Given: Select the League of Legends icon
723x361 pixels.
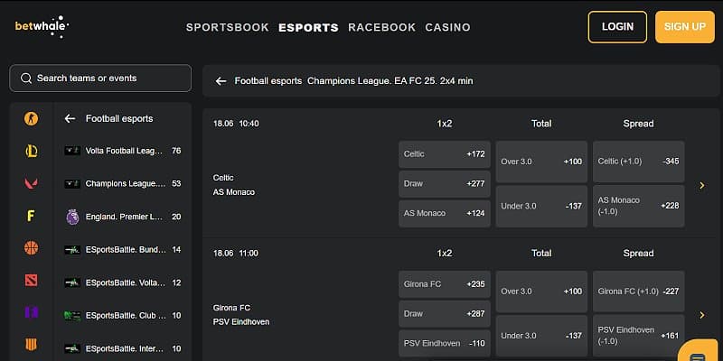Looking at the screenshot, I should [x=32, y=151].
